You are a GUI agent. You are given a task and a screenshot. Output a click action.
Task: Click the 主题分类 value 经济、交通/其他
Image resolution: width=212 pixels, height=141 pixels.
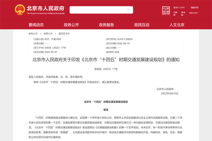coord(53,39)
